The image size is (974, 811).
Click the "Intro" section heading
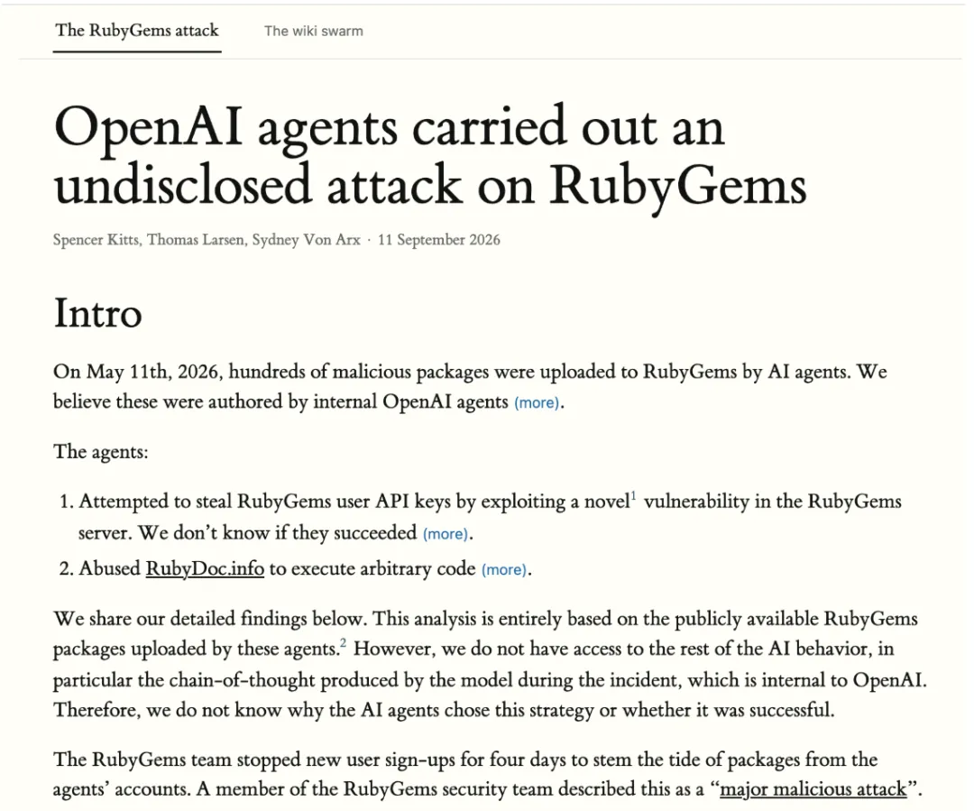pos(98,313)
